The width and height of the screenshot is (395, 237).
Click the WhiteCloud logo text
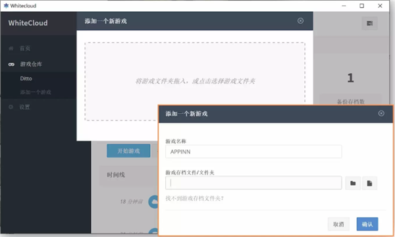(x=28, y=23)
